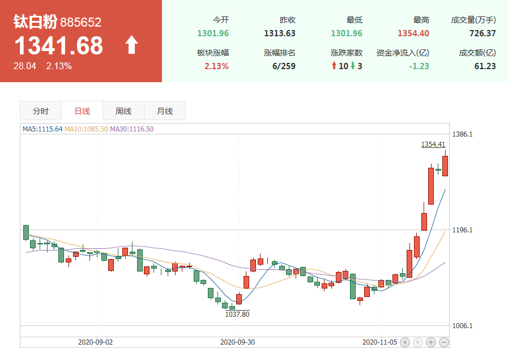This screenshot has width=508, height=348.
Task: Click the 最低 value 1301.96
Action: (x=347, y=33)
